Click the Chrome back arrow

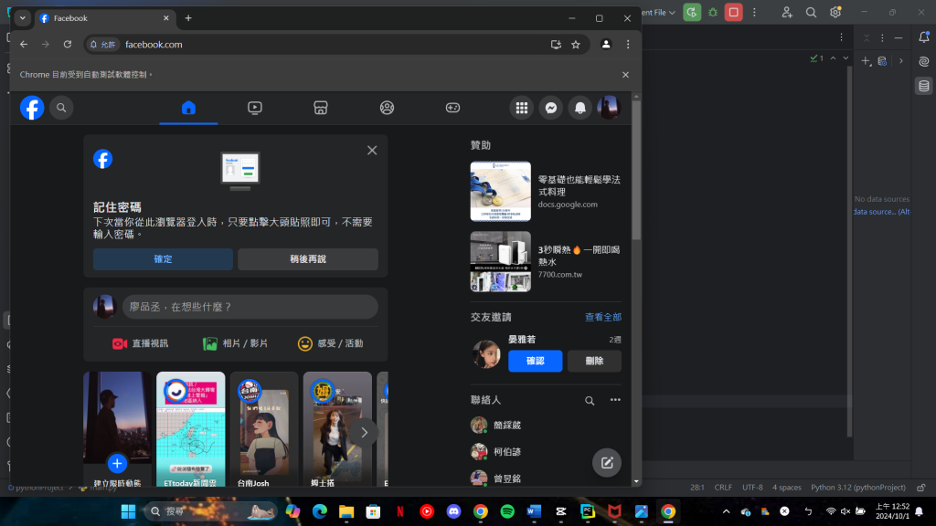pyautogui.click(x=24, y=44)
